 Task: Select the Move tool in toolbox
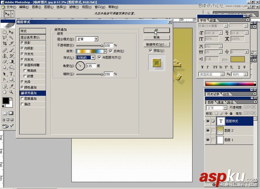click(x=11, y=32)
